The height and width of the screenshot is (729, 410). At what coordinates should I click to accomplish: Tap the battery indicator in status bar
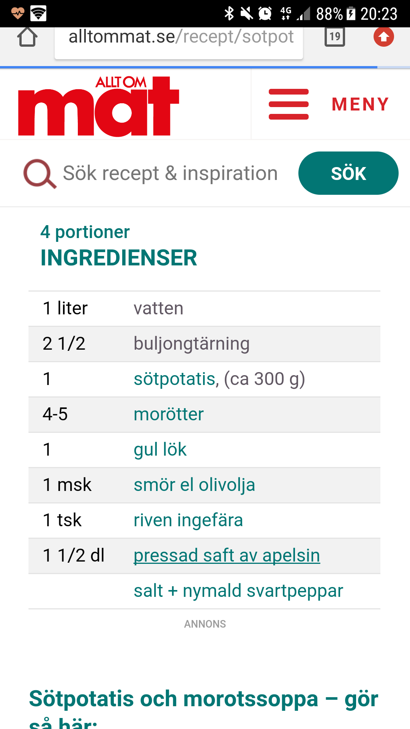[351, 14]
